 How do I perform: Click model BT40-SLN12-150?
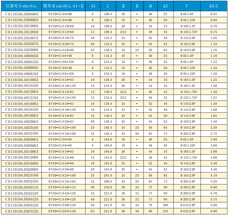(x=62, y=98)
